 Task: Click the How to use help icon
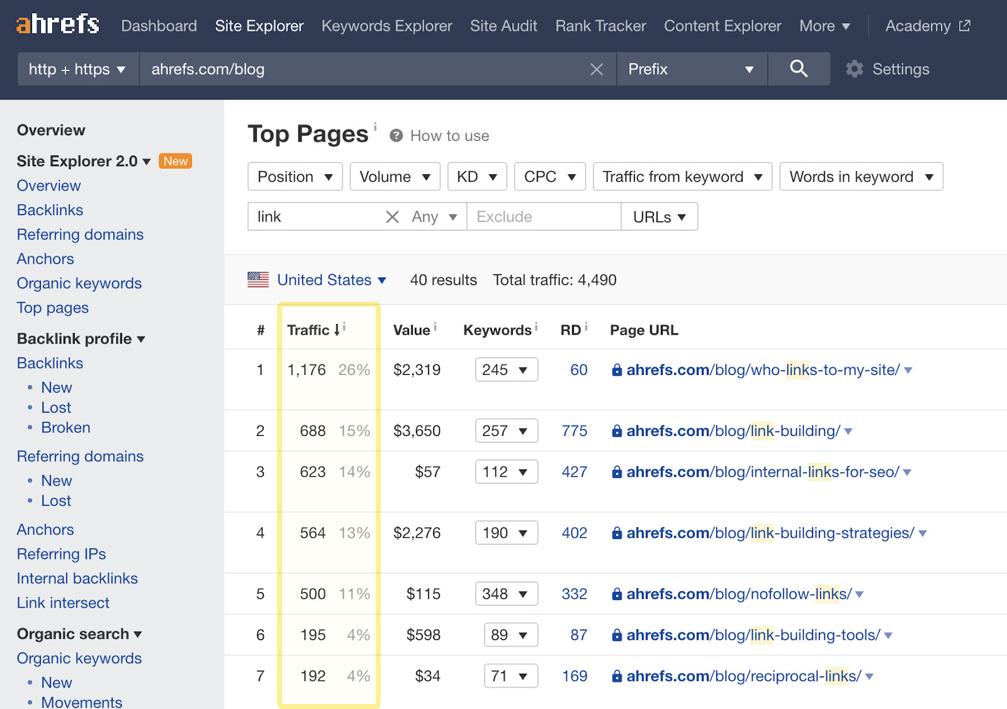(x=396, y=135)
